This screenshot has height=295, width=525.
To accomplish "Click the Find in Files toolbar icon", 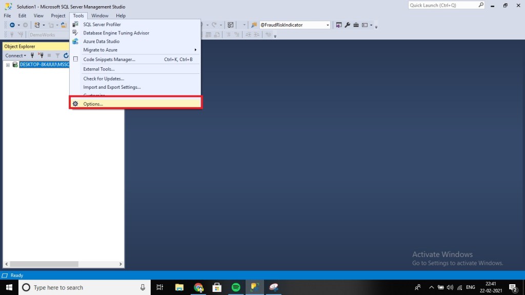I will [254, 25].
